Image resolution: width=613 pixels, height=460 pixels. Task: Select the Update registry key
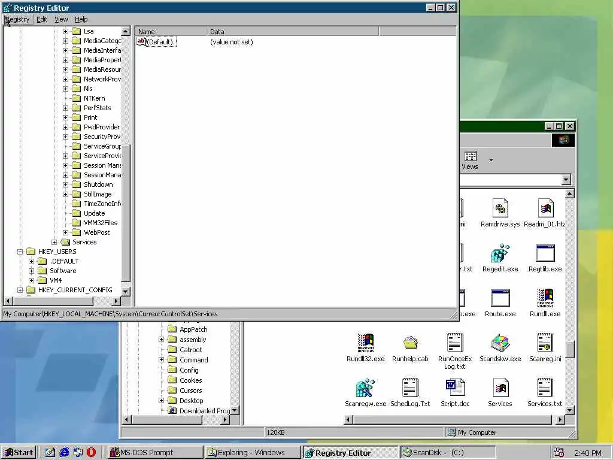(x=94, y=213)
